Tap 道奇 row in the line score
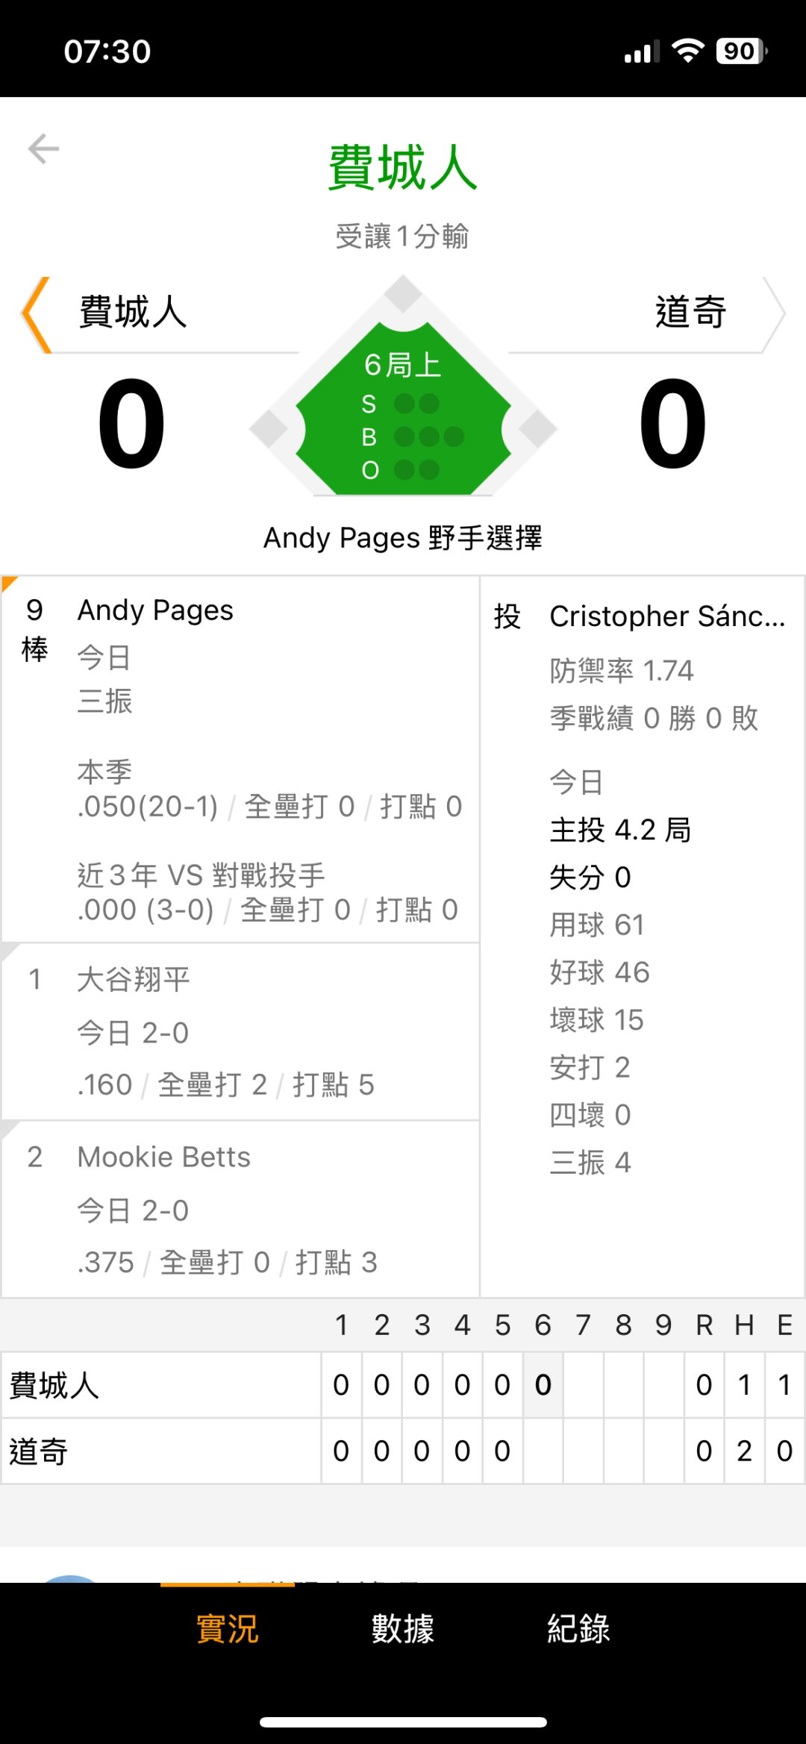This screenshot has height=1744, width=806. point(160,1451)
